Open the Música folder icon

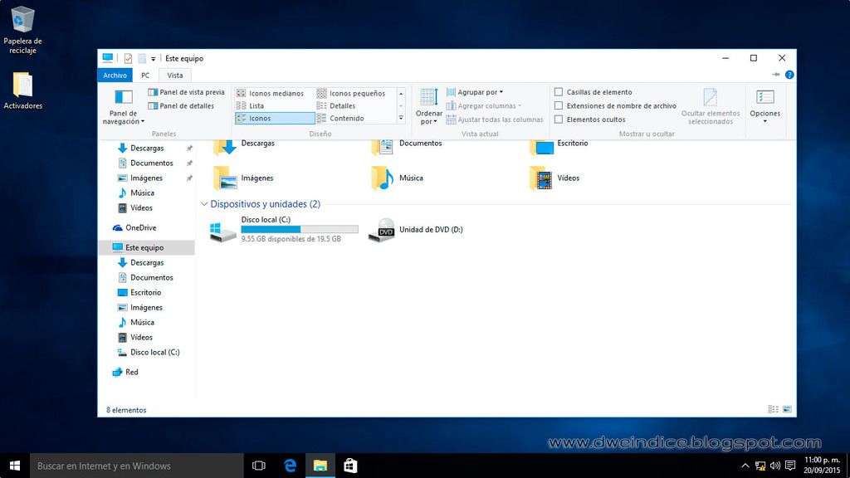(x=382, y=178)
